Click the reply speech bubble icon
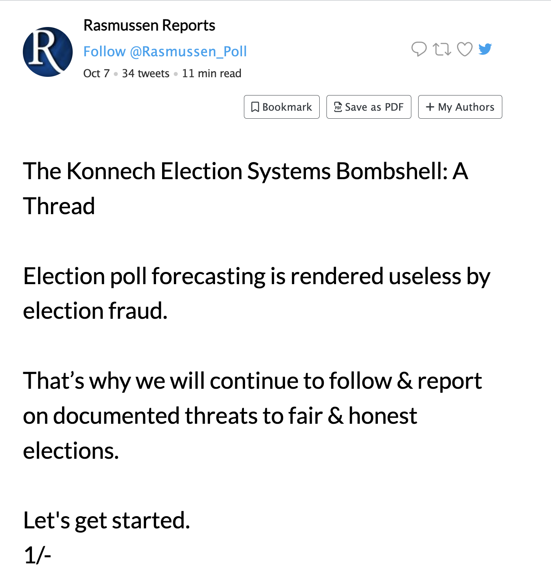551x582 pixels. (x=419, y=49)
